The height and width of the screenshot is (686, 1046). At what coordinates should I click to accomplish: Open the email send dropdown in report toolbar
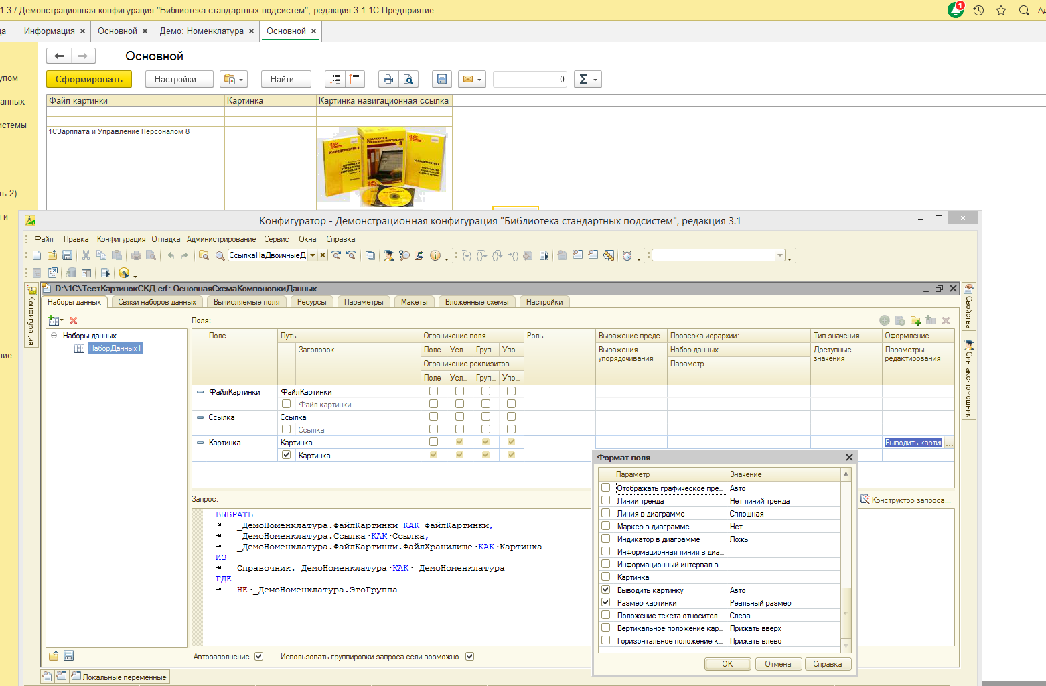471,79
